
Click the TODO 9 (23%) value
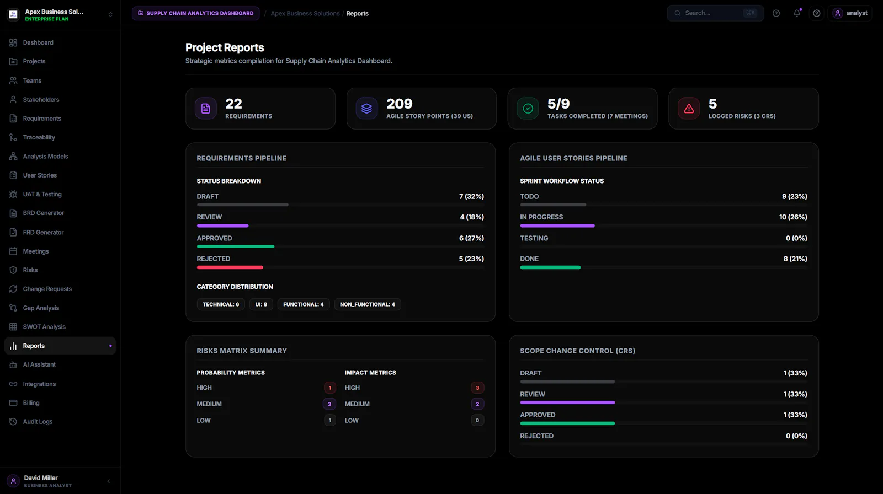click(x=795, y=196)
